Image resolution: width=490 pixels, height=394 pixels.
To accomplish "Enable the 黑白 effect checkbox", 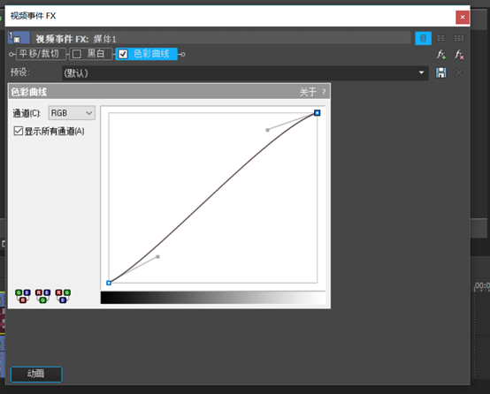I will (x=77, y=54).
